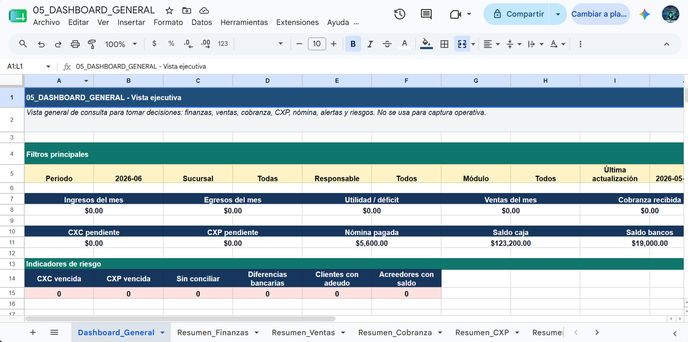Toggle strikethrough formatting
This screenshot has width=688, height=342.
pos(387,44)
